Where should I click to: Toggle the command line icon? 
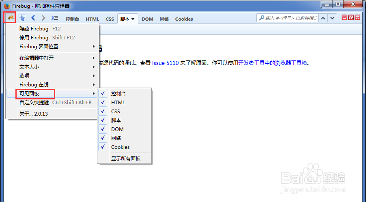click(x=55, y=18)
